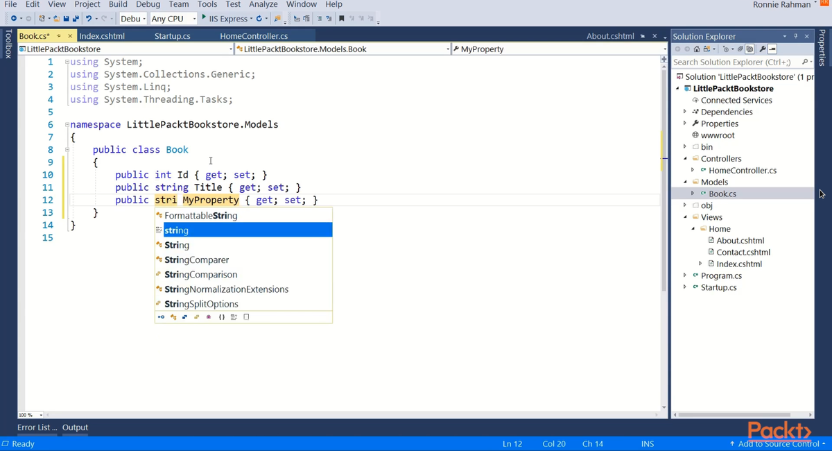Select Contact.cshtml in Solution Explorer
The image size is (832, 451).
click(x=743, y=253)
